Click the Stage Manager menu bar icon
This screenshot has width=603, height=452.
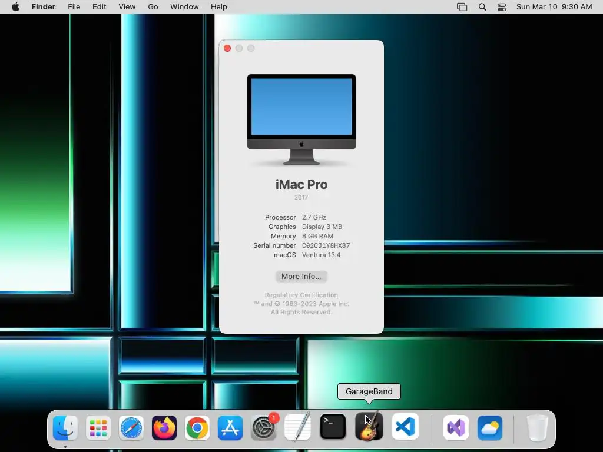pos(462,7)
